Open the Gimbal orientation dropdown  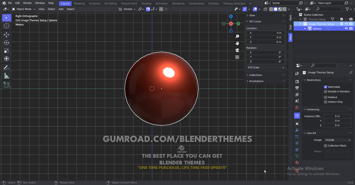coord(127,9)
